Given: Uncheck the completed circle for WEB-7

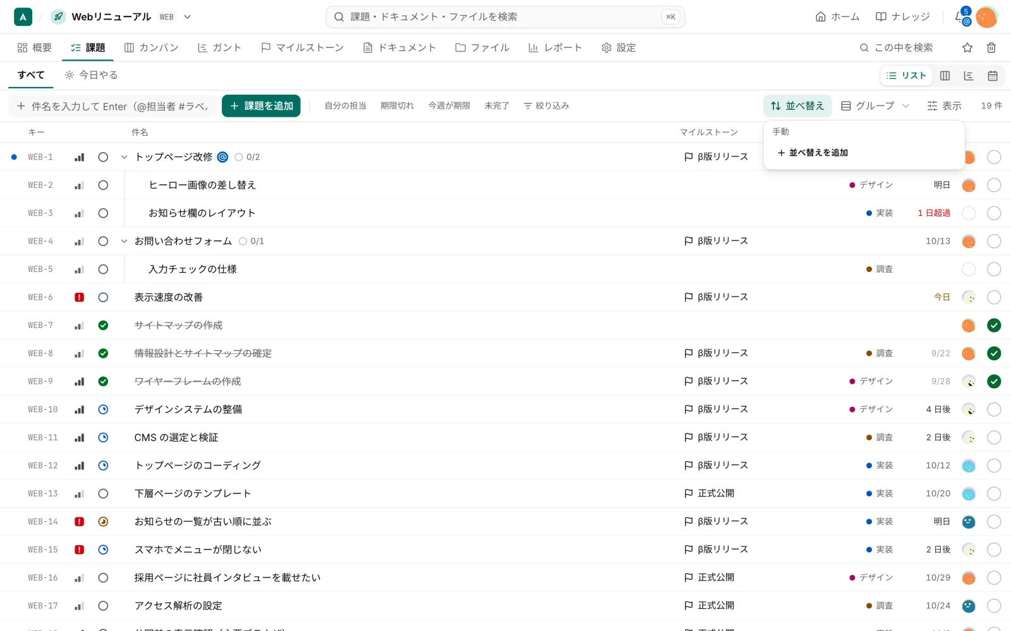Looking at the screenshot, I should [994, 326].
